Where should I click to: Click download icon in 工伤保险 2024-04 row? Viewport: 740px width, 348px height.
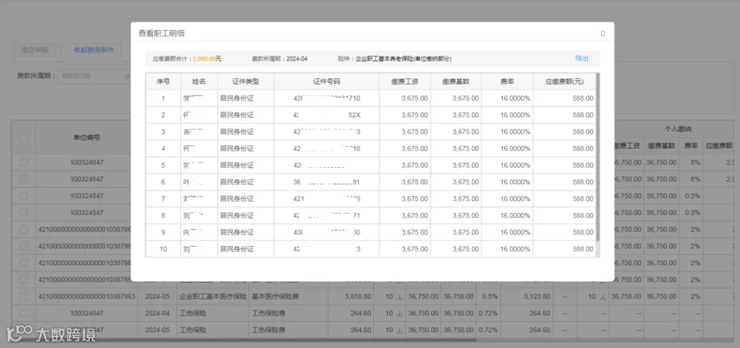(399, 314)
